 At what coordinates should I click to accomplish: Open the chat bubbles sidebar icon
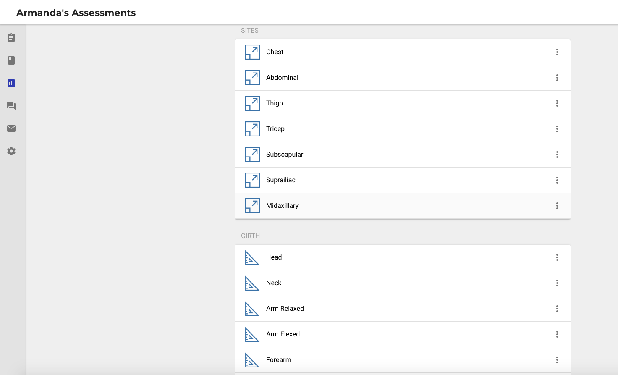(x=11, y=106)
